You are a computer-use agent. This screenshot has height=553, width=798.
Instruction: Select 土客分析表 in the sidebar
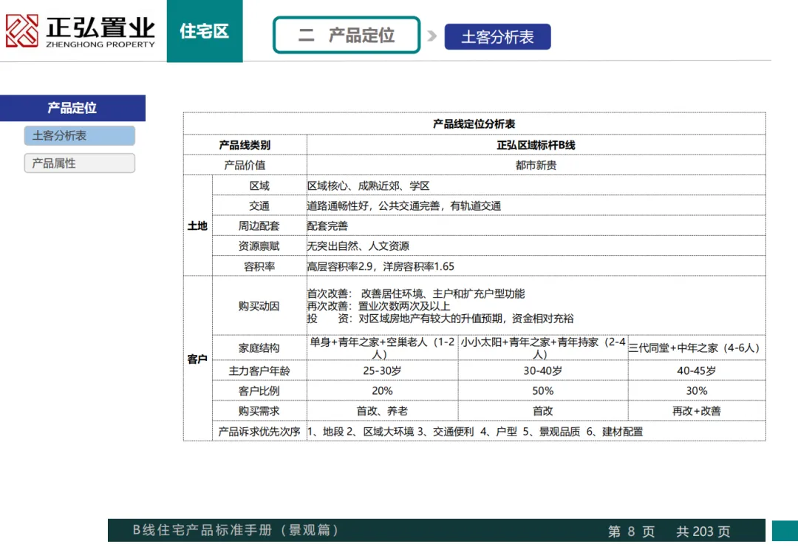[x=79, y=135]
